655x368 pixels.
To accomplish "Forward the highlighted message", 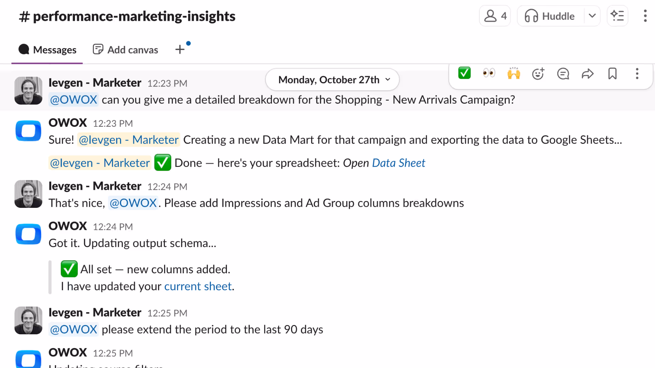I will [587, 74].
